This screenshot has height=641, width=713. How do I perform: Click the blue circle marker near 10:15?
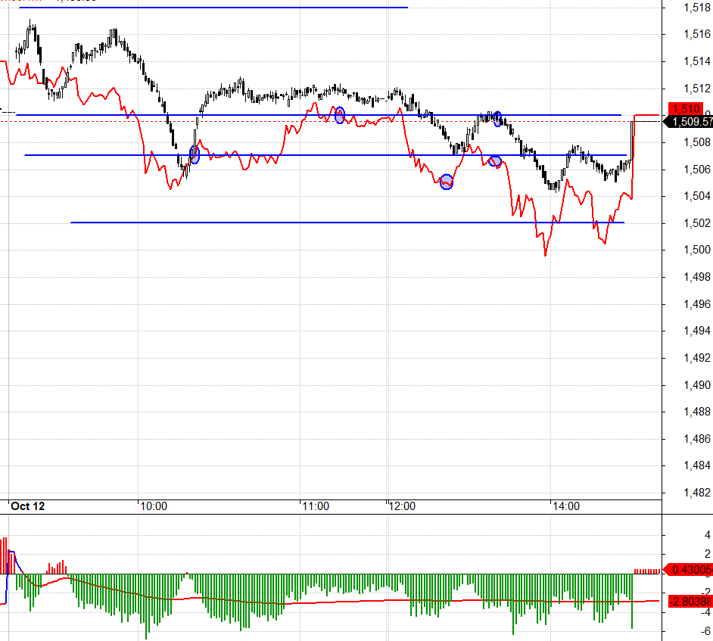point(195,155)
